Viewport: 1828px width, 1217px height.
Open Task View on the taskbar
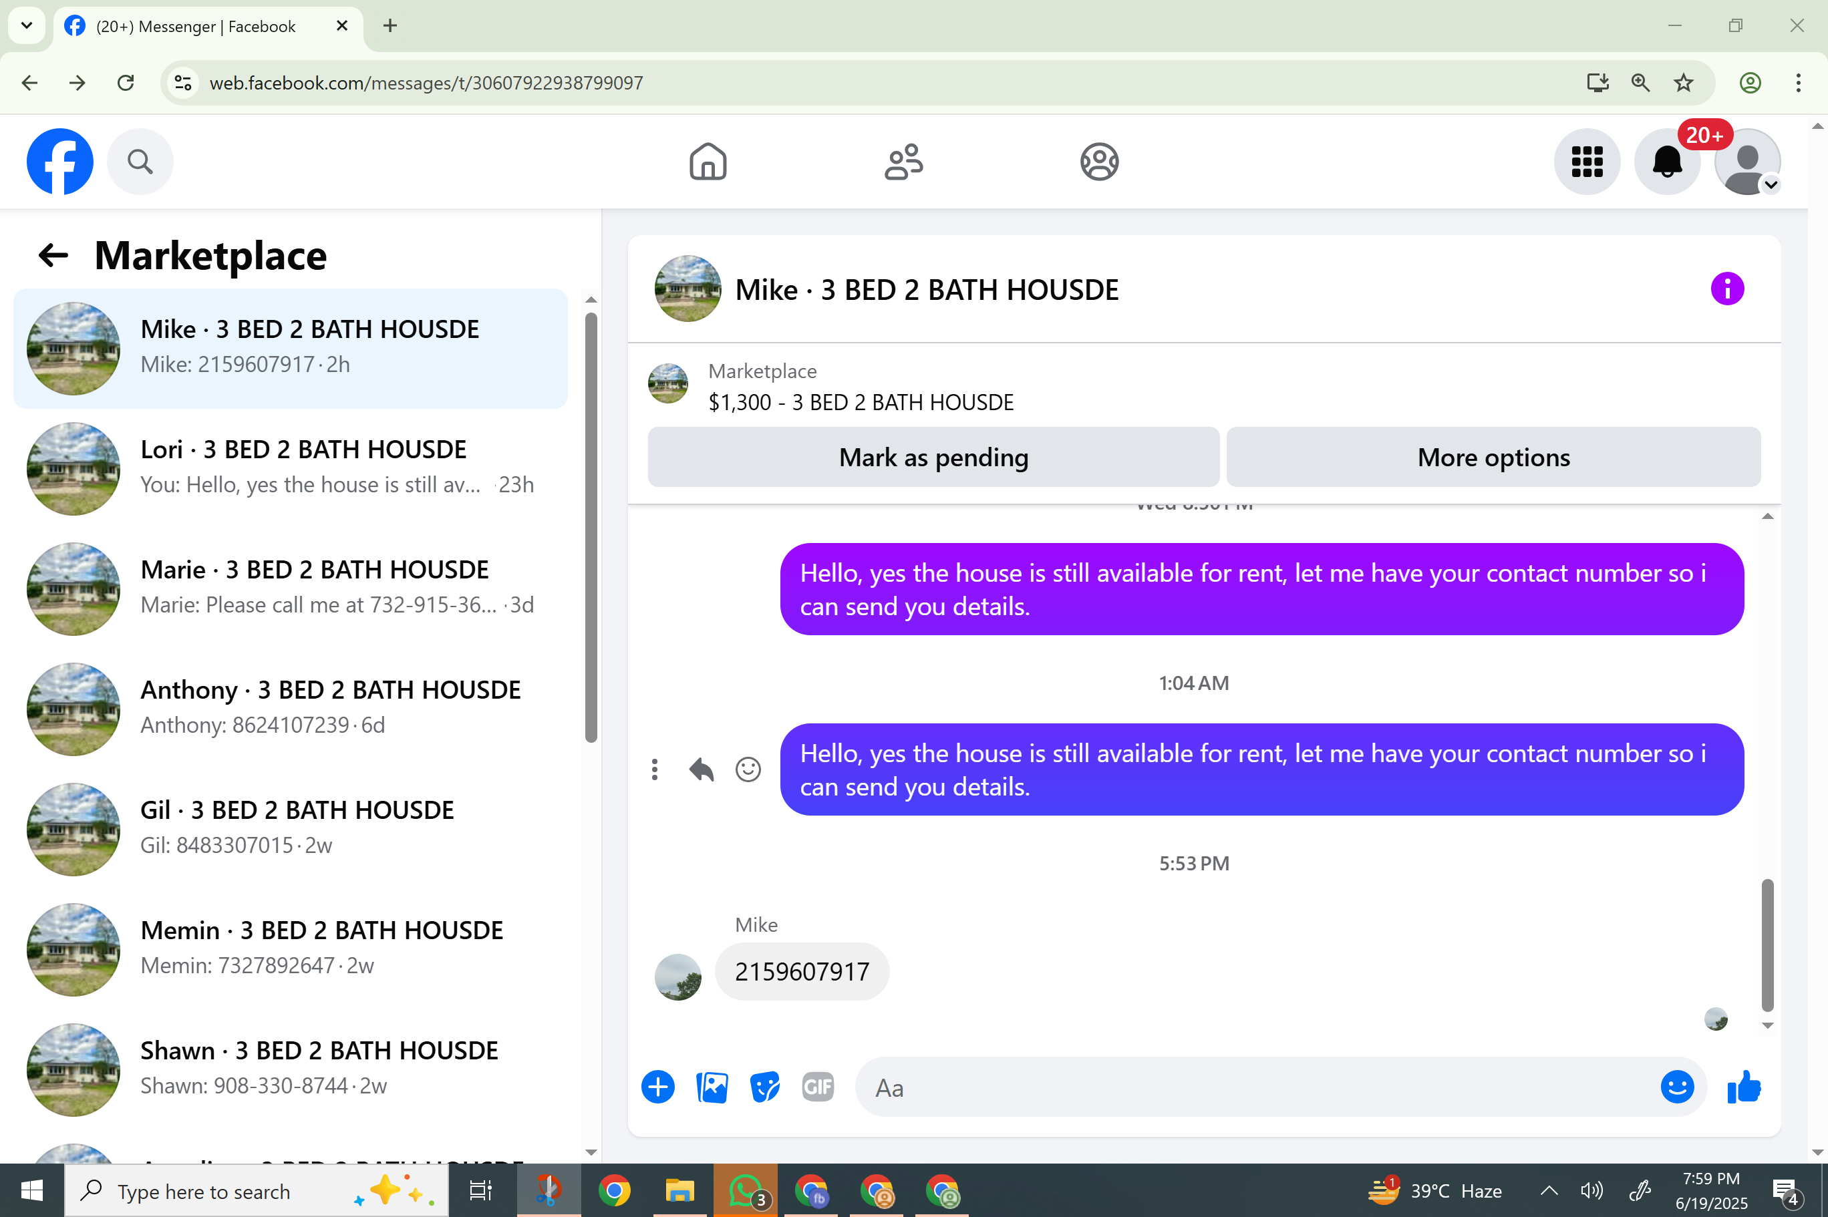point(480,1190)
